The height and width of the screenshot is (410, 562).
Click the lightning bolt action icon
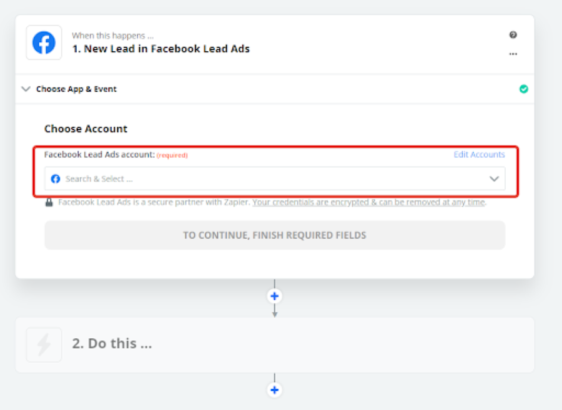44,344
